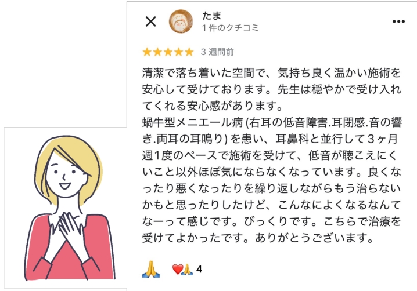
Task: Click the 3 週間前 timestamp
Action: point(217,52)
